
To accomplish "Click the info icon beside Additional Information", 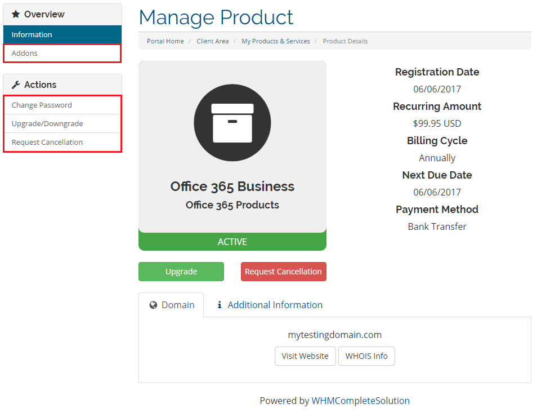I will (x=220, y=305).
